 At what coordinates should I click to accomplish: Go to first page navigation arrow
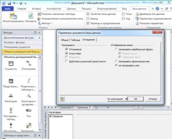coord(45,107)
